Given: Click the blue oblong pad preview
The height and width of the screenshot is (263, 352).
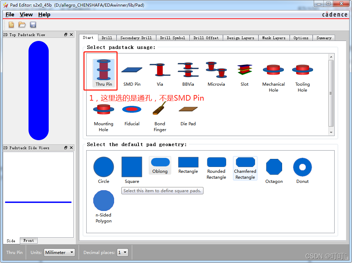Looking at the screenshot, I should 39,91.
